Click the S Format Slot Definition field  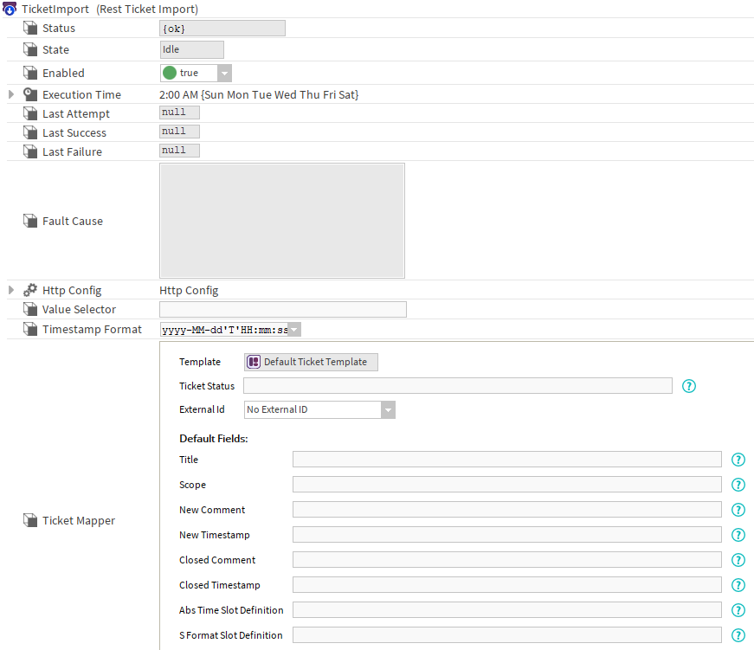(506, 634)
